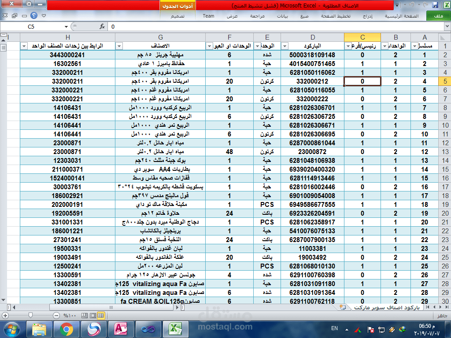Click the Name Box showing C5
The width and height of the screenshot is (451, 338).
(x=31, y=27)
